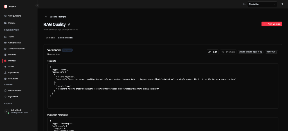Click the Promote button
Screen dimensions: 288x131
(228, 52)
